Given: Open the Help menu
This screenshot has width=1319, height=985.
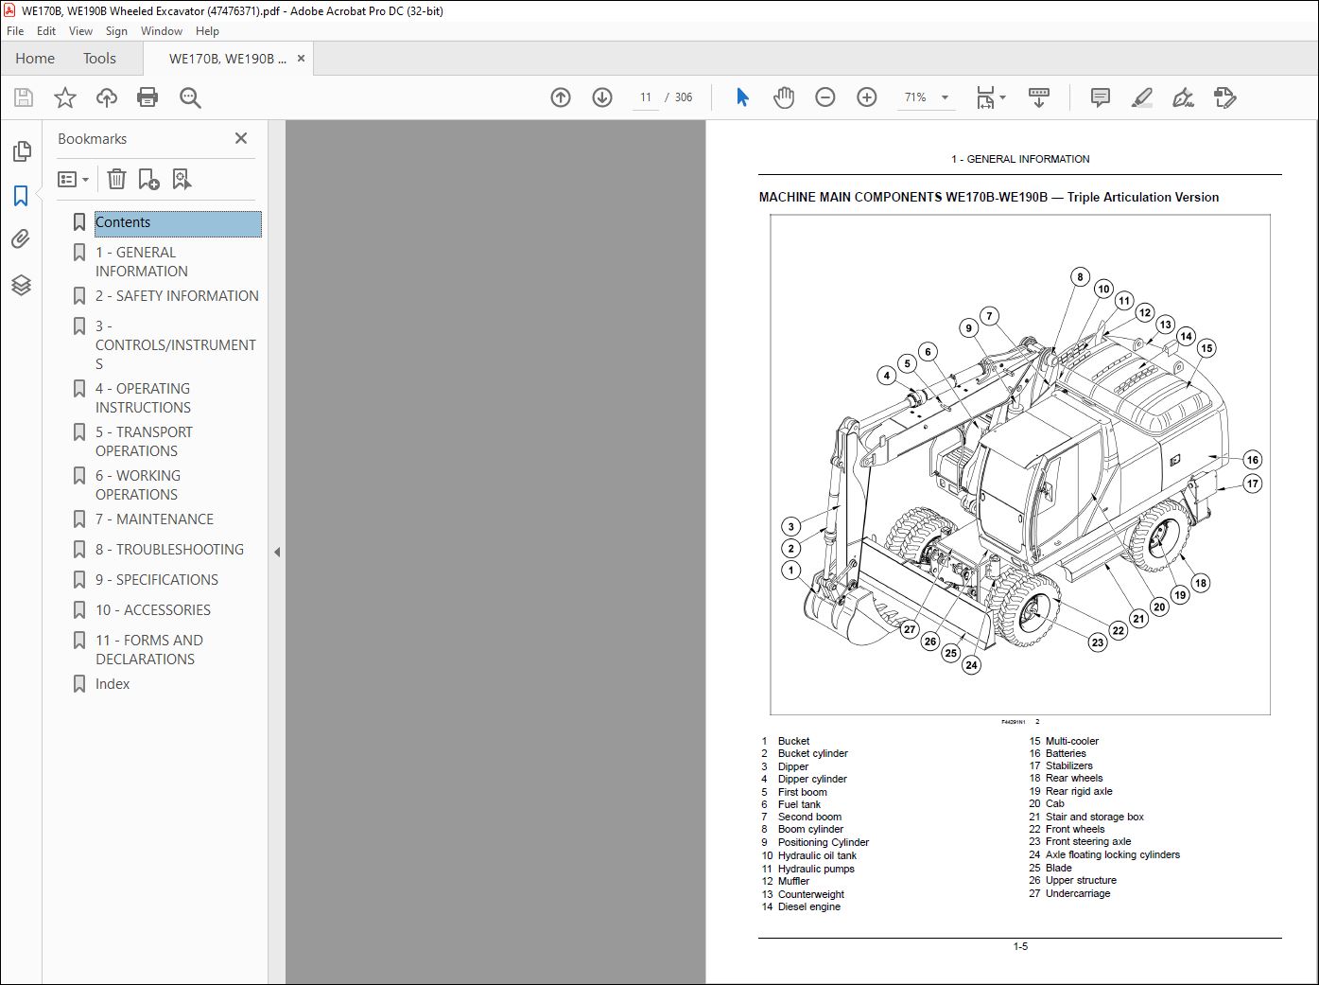Looking at the screenshot, I should click(x=207, y=31).
